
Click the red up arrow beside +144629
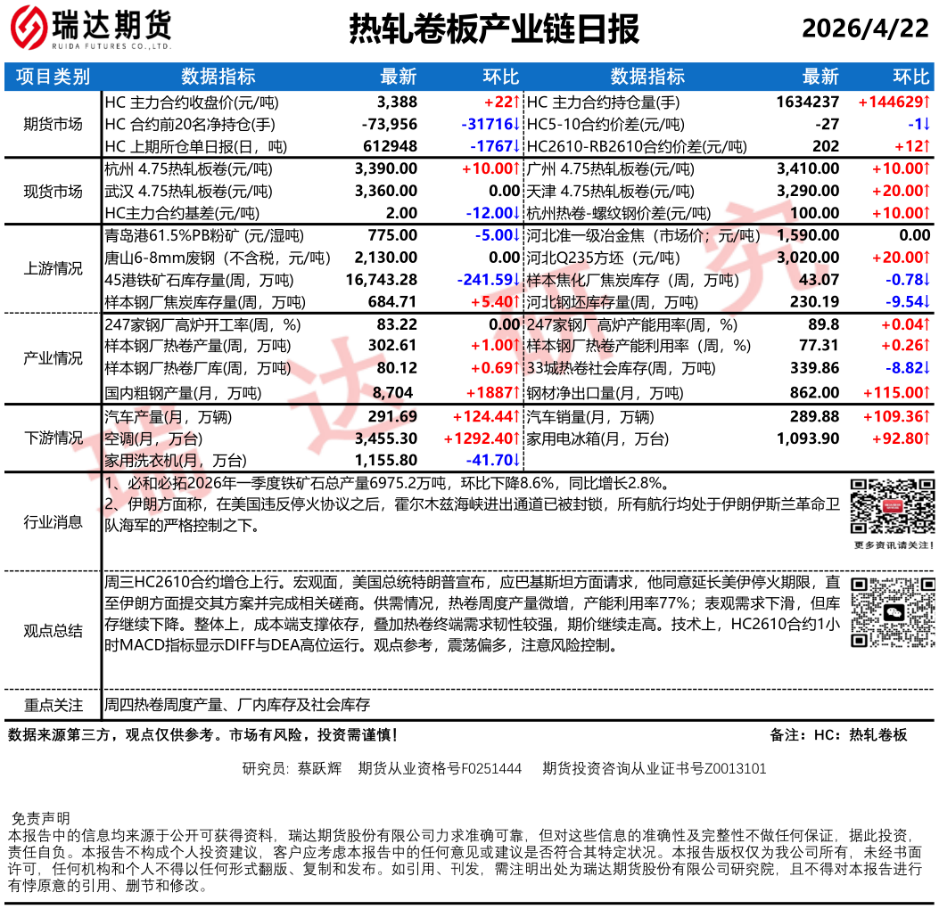[927, 102]
